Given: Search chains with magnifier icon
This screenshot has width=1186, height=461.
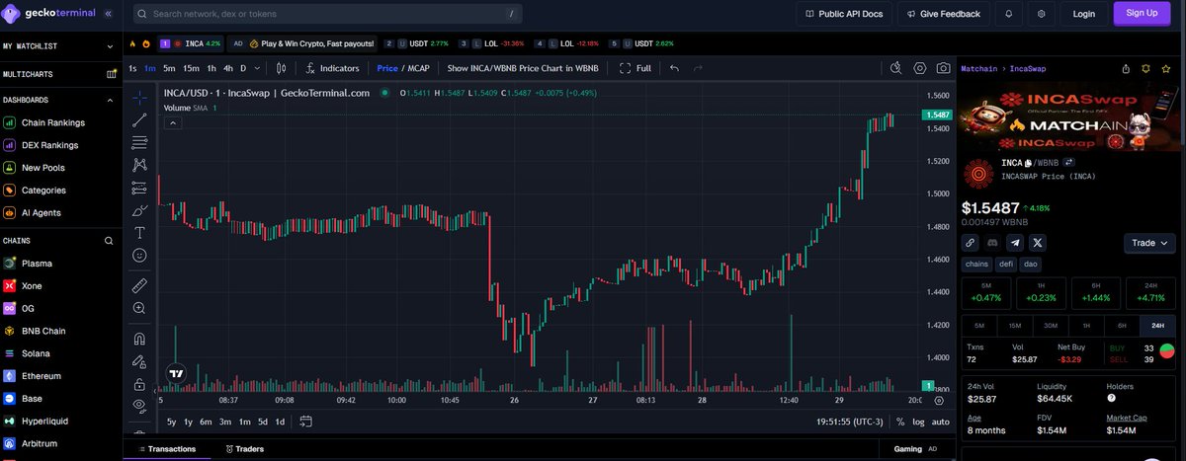Looking at the screenshot, I should [x=110, y=241].
